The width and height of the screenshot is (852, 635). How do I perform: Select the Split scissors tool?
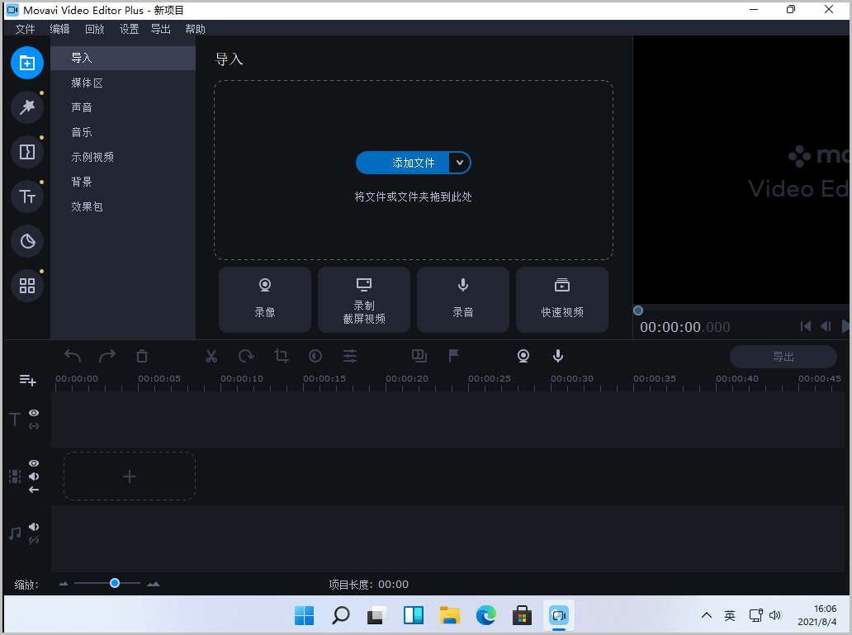211,356
